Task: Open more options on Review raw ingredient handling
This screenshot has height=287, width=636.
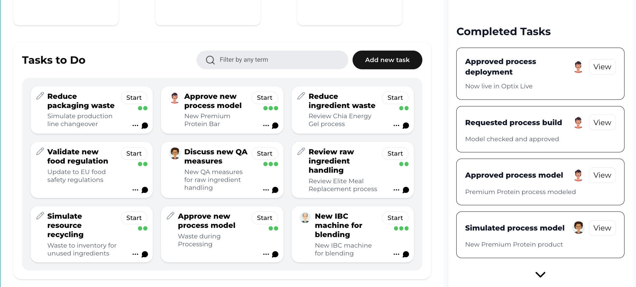Action: tap(396, 190)
